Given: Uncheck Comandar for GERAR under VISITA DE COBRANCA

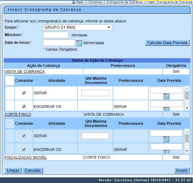Looking at the screenshot, I should [24, 93].
